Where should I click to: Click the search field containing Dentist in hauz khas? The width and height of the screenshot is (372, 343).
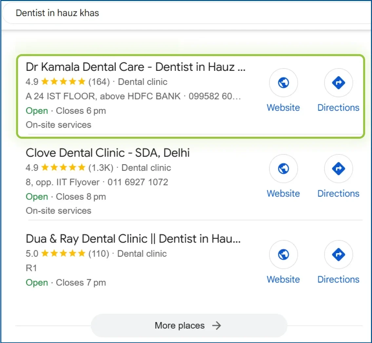pyautogui.click(x=164, y=13)
